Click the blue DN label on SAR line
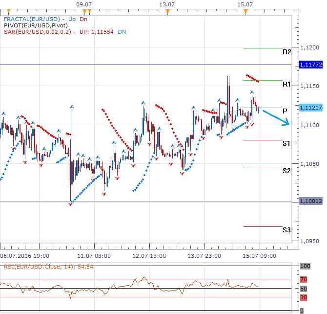Screen dimensions: 327x314 click(122, 31)
